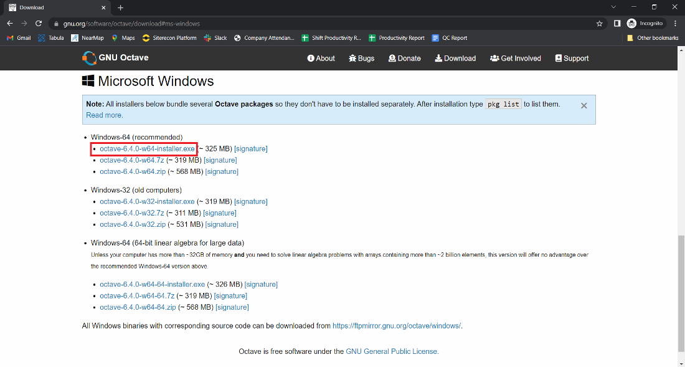The height and width of the screenshot is (367, 685).
Task: Open the NearMap bookmark
Action: point(87,38)
